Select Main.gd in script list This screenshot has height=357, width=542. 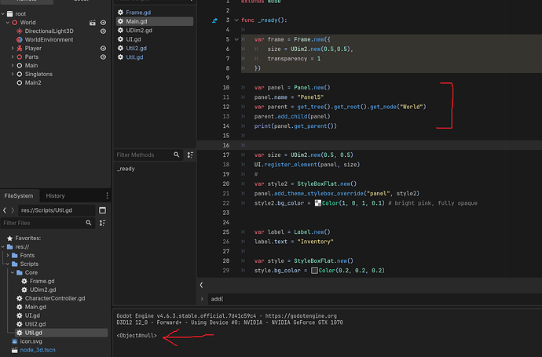click(x=155, y=21)
